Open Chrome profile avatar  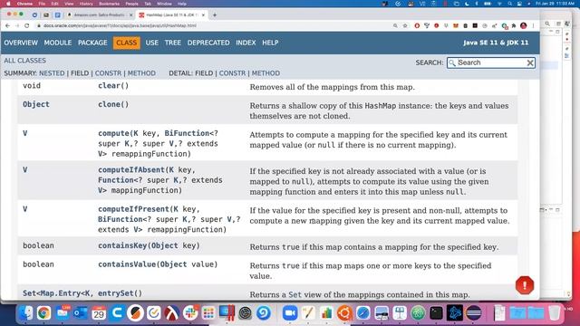[524, 26]
